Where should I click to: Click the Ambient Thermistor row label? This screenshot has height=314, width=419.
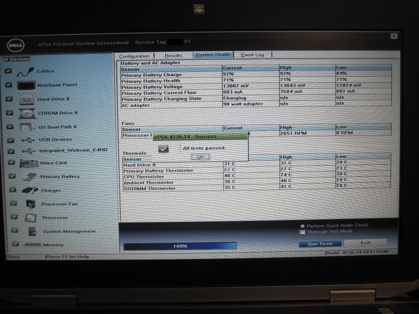tap(149, 183)
